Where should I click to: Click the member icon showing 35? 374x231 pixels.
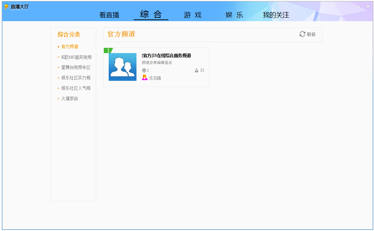196,70
